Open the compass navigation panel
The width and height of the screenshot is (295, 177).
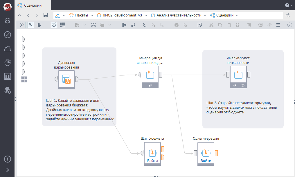pos(7,35)
